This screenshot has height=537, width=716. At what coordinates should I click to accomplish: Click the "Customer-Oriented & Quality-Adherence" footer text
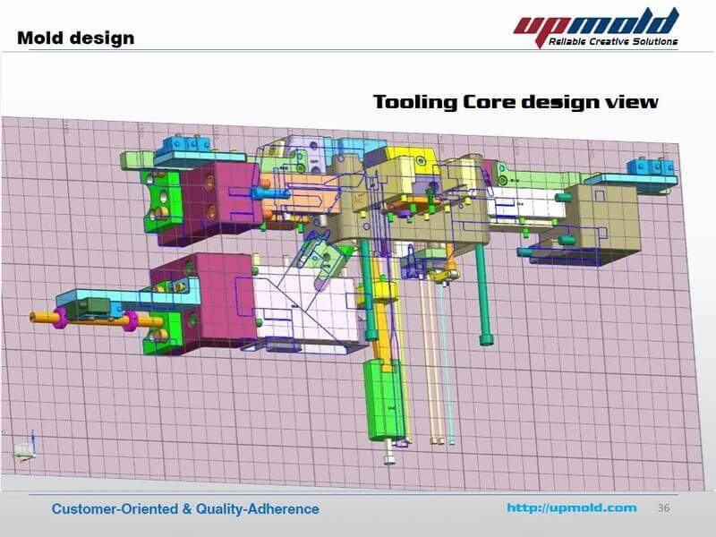pyautogui.click(x=185, y=509)
